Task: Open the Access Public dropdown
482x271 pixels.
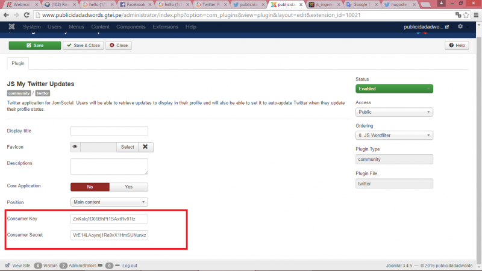Action: click(394, 112)
